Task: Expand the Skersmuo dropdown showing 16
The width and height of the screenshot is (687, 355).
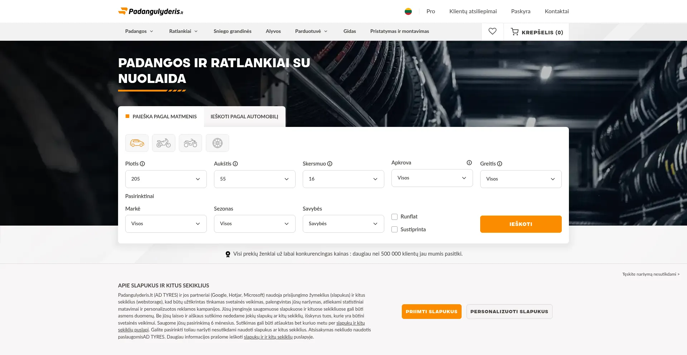Action: [343, 179]
